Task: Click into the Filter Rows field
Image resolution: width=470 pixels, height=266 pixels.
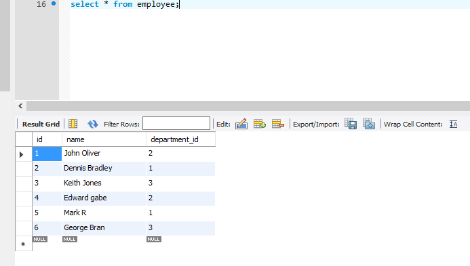Action: pyautogui.click(x=176, y=123)
